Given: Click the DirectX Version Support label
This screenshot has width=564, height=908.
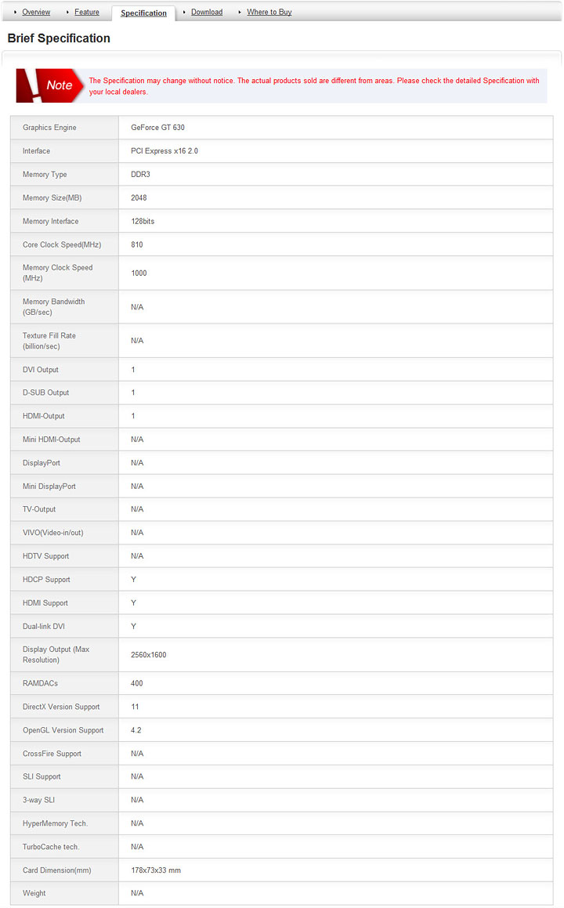Looking at the screenshot, I should point(61,707).
